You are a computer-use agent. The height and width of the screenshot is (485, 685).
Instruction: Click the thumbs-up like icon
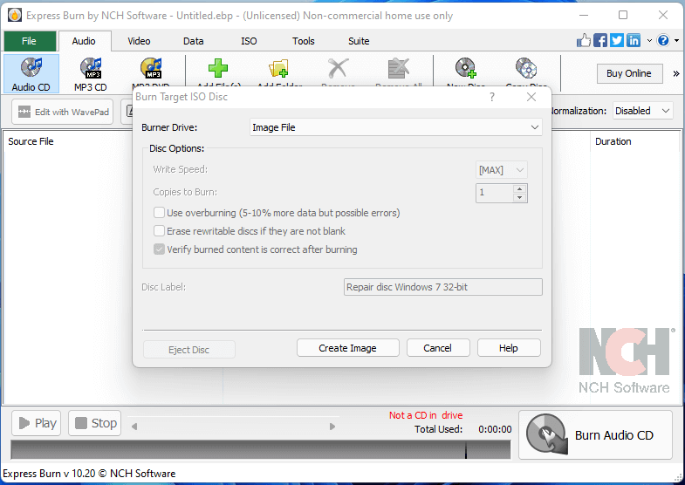(583, 41)
